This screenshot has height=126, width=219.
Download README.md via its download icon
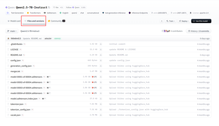point(101,55)
